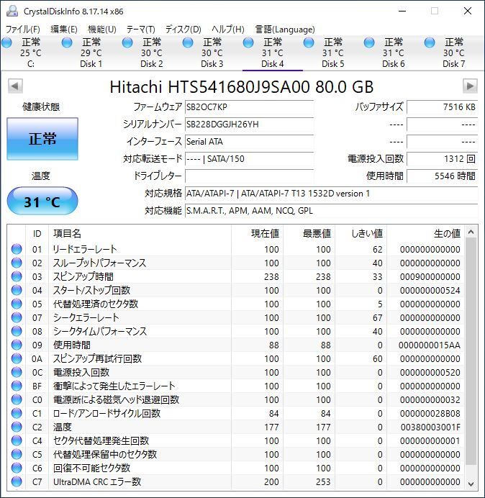Viewport: 485px width, 498px height.
Task: Click the Serial ATA interface field
Action: 249,141
